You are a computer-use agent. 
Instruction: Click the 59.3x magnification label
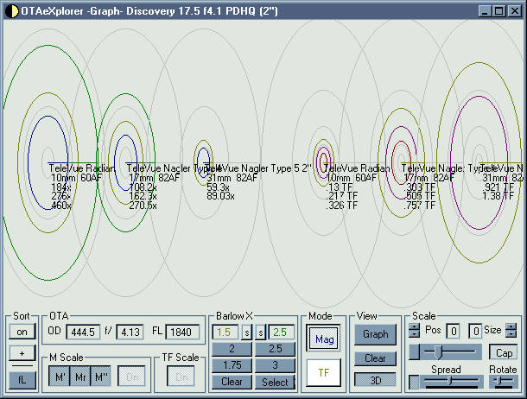[x=218, y=187]
